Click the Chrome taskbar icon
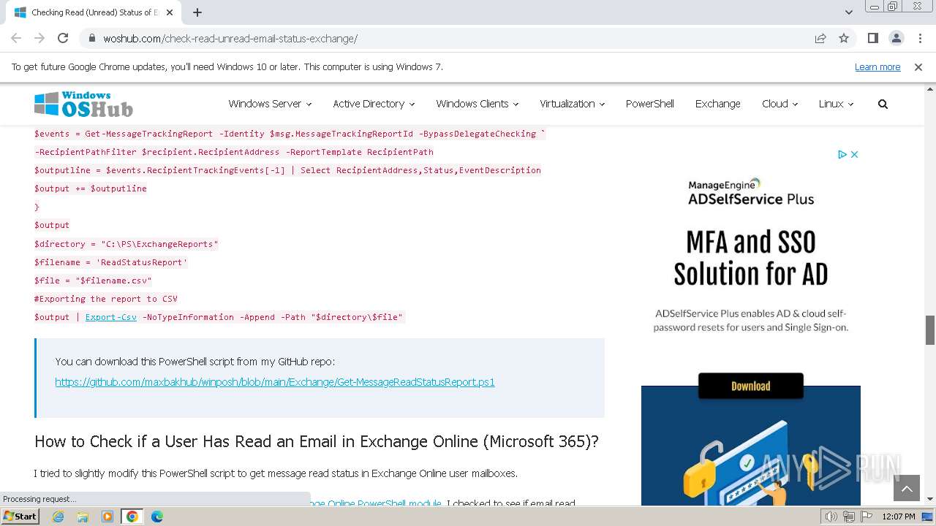 tap(132, 517)
